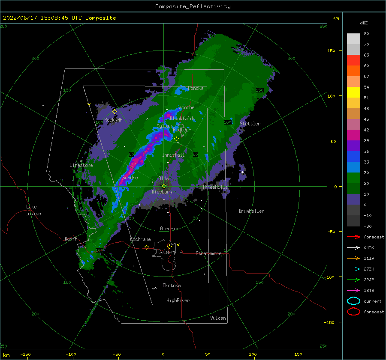Click the Limestone label

81,165
